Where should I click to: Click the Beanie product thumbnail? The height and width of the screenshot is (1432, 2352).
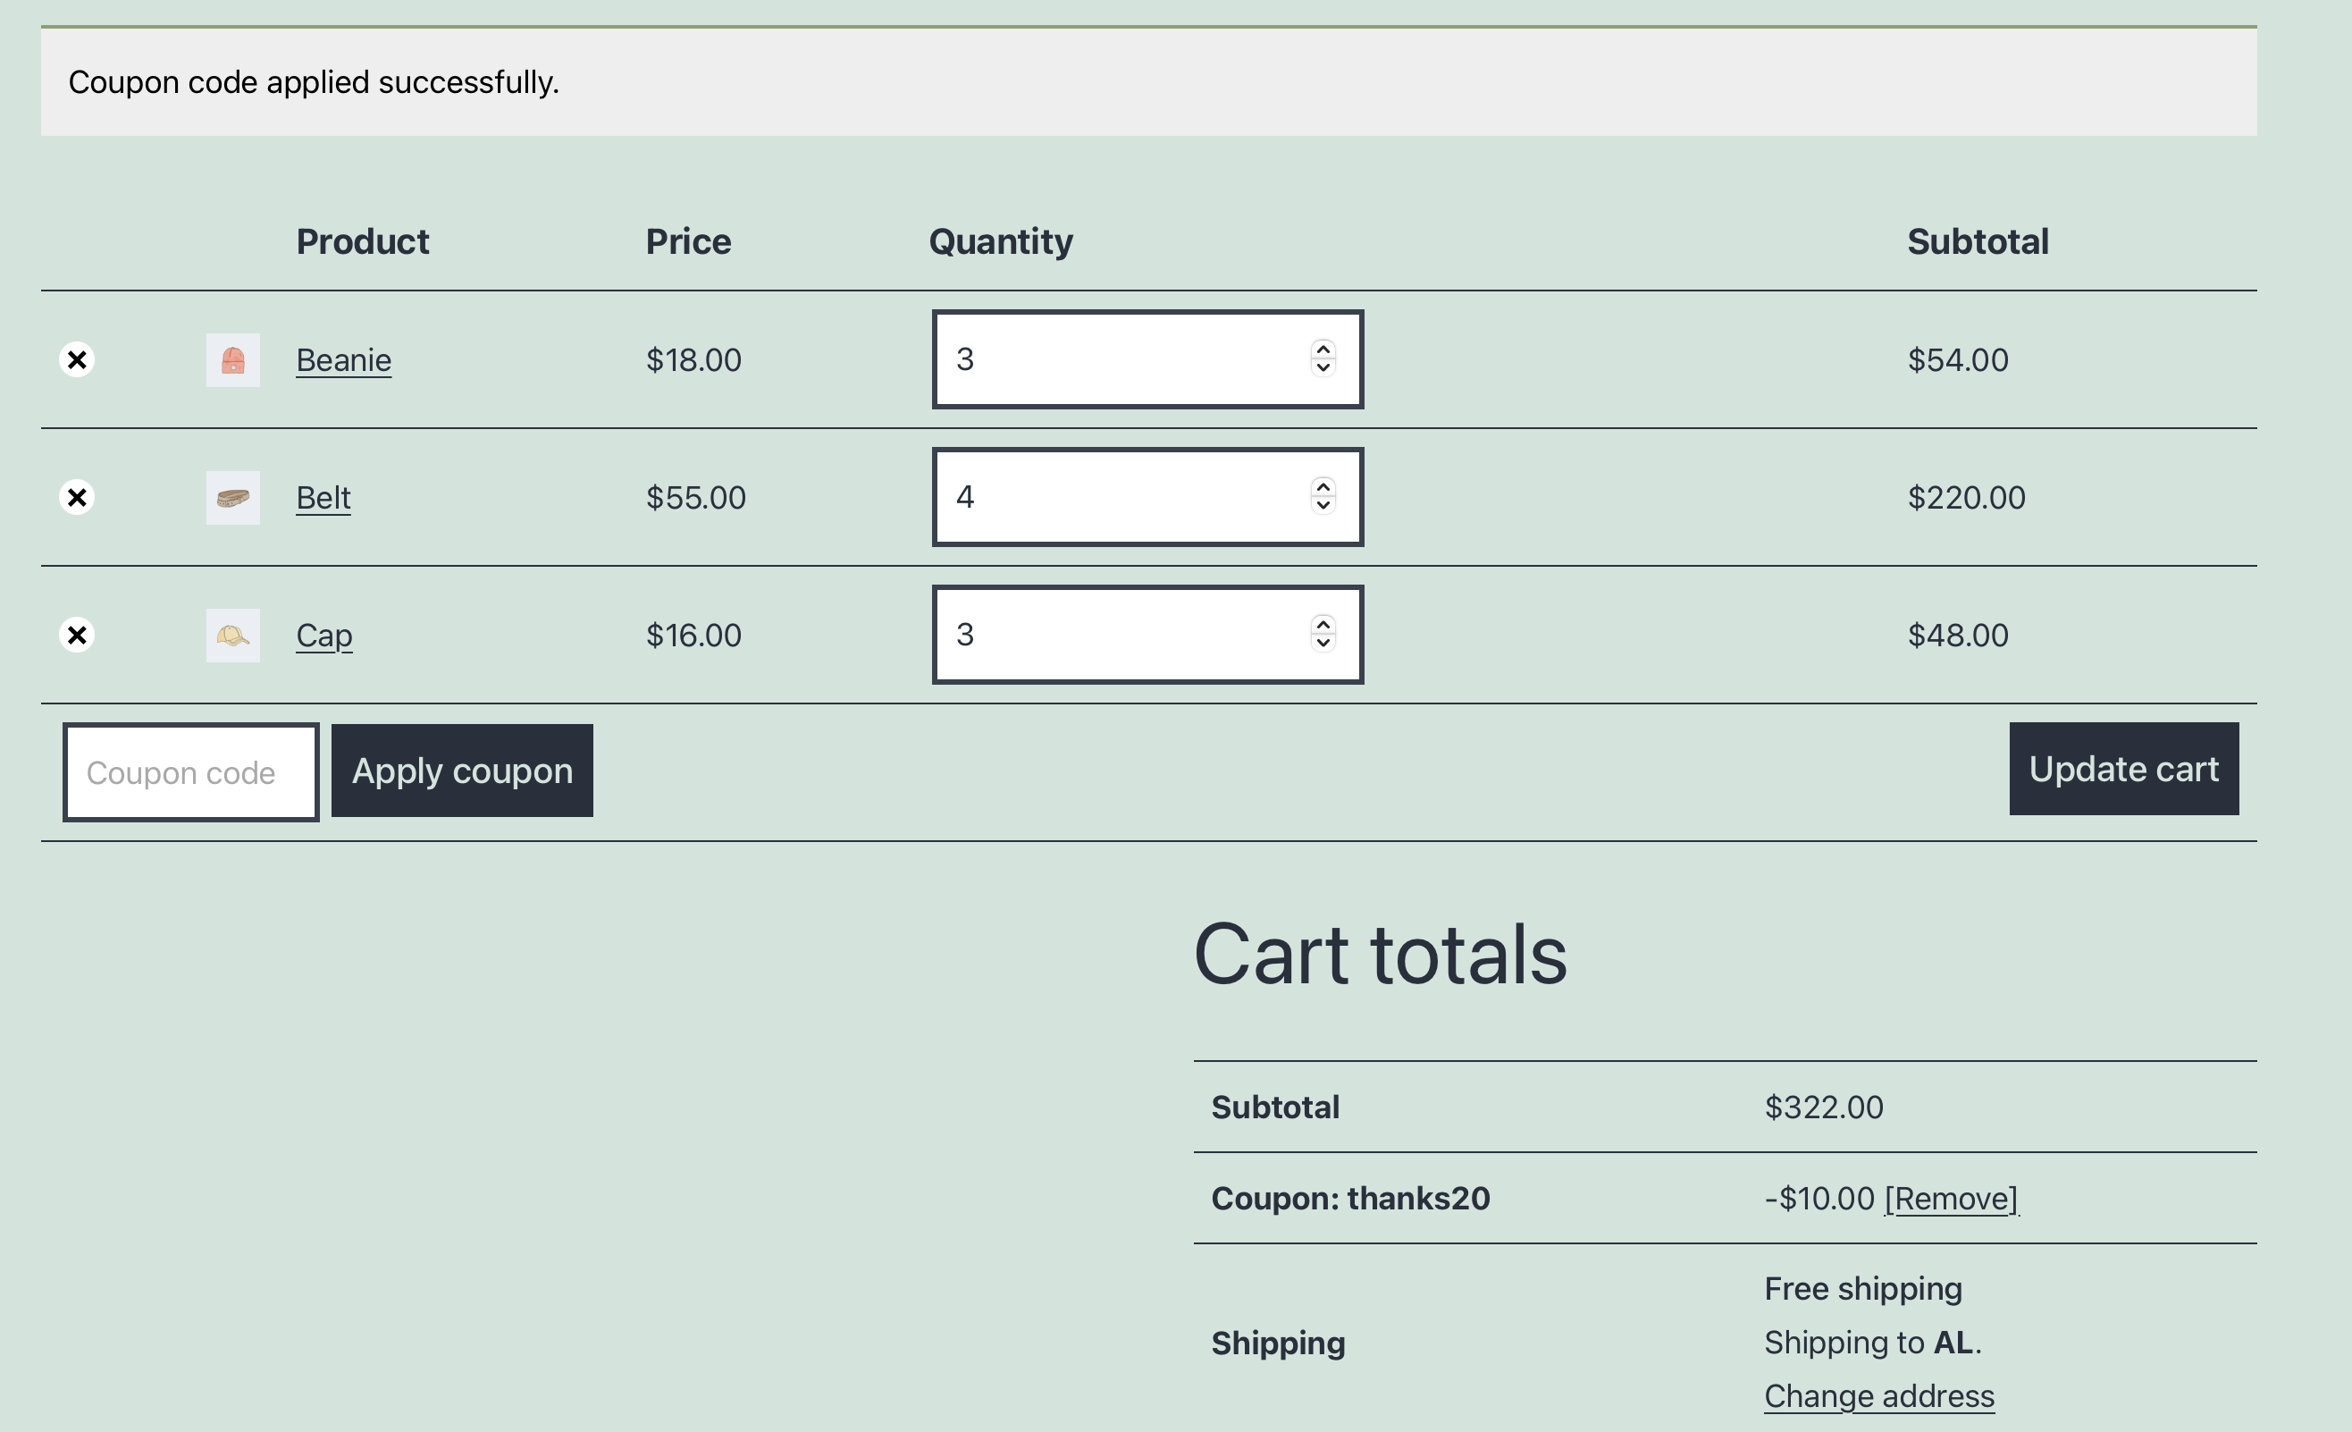232,360
